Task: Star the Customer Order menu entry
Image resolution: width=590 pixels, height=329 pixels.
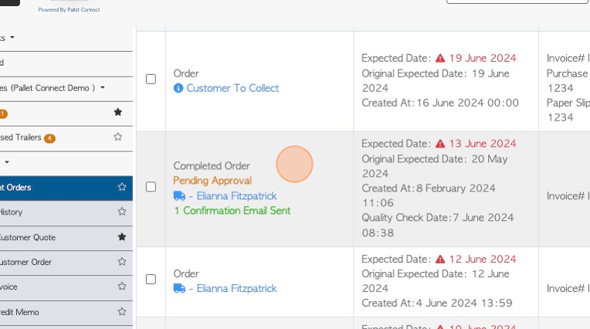Action: point(121,262)
